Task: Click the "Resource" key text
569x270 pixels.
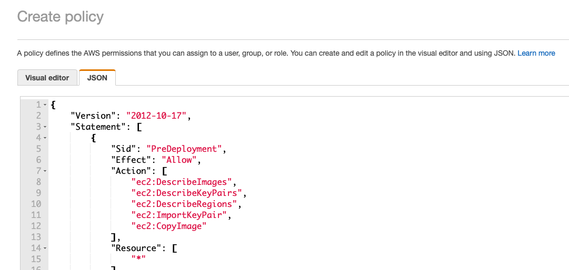Action: [x=136, y=248]
